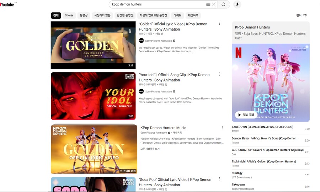Click Sony Pictures Animation channel name under Your Idol
This screenshot has height=192, width=320.
pyautogui.click(x=159, y=92)
